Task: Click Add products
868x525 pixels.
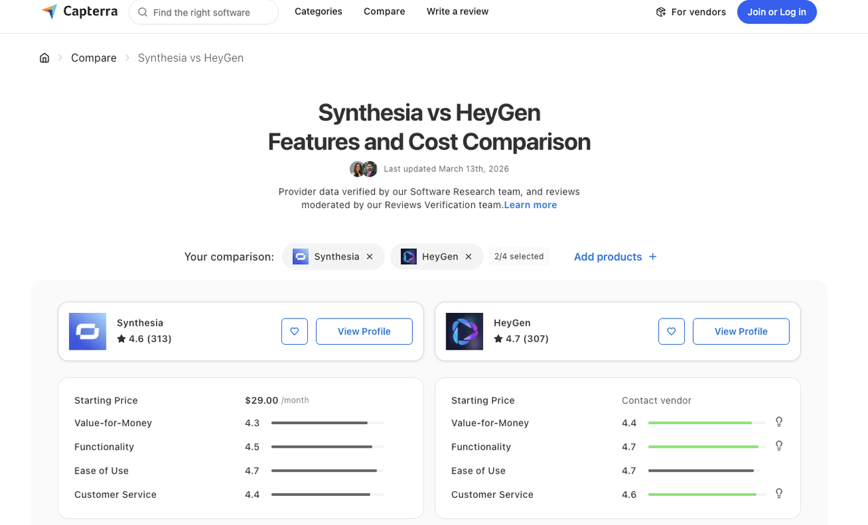Action: [616, 257]
